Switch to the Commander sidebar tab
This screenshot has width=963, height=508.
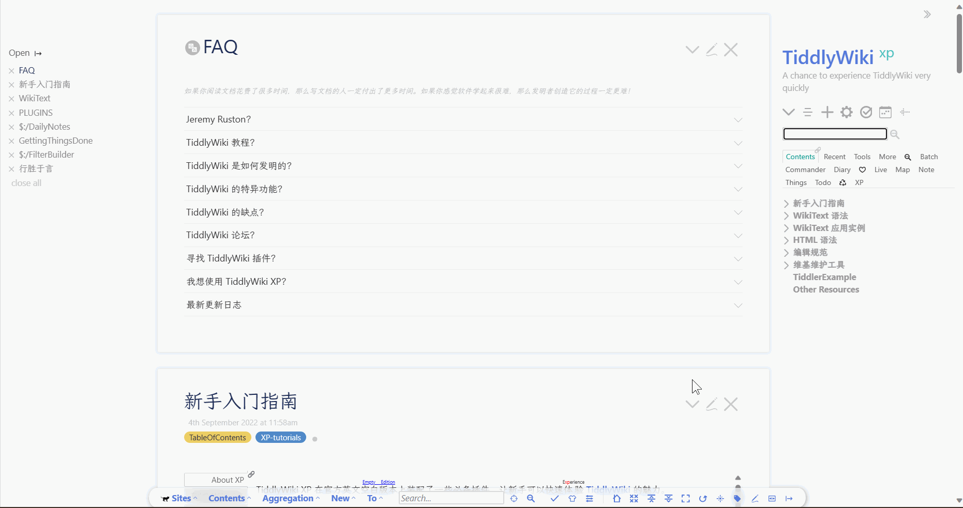point(805,170)
